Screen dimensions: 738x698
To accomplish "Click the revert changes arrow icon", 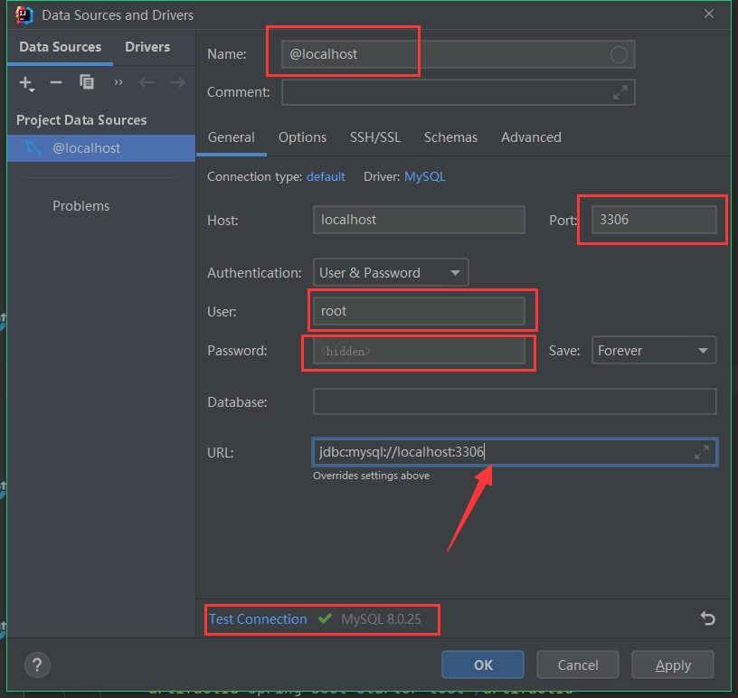I will click(707, 618).
